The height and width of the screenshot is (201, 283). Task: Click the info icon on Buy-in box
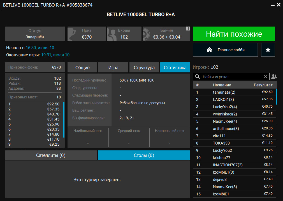[x=188, y=29]
